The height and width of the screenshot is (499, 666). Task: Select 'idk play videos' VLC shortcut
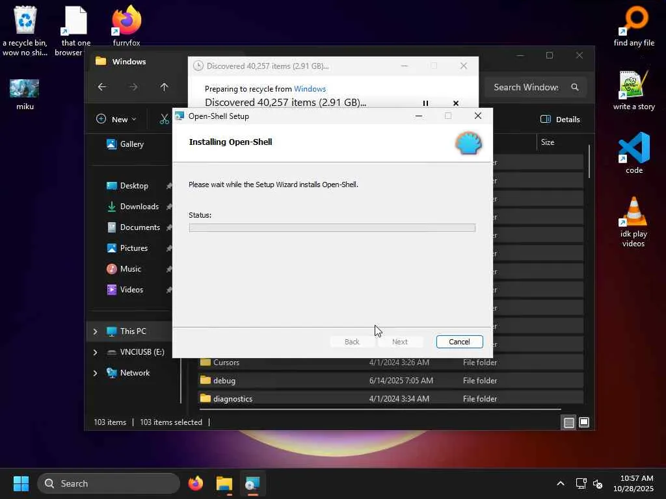click(x=633, y=222)
